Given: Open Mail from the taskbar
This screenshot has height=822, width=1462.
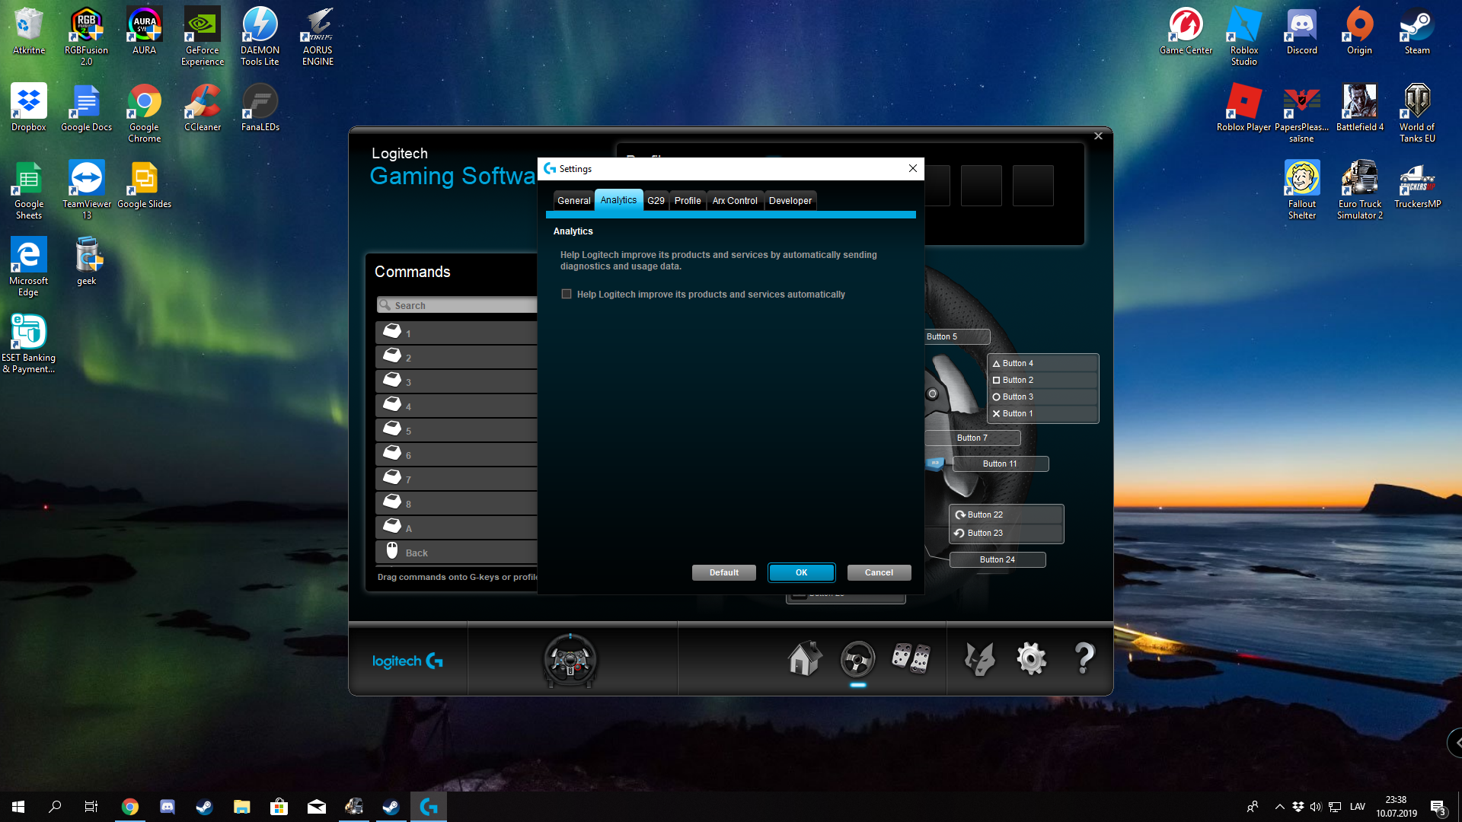Looking at the screenshot, I should [x=317, y=807].
